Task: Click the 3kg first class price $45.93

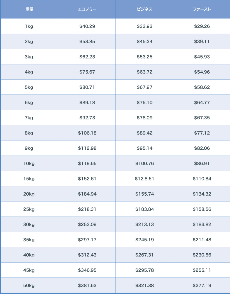Action: pyautogui.click(x=202, y=57)
